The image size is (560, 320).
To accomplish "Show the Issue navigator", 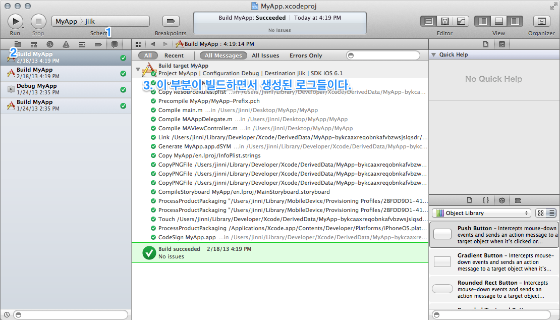I will pos(66,44).
